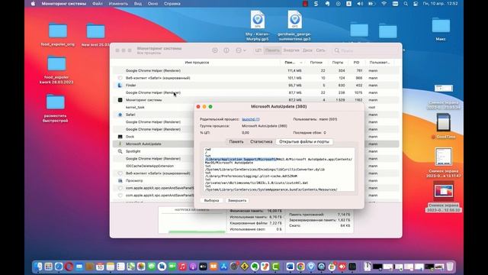Screen dimensions: 488x275
Task: Open the launchd parent process link
Action: pos(251,119)
